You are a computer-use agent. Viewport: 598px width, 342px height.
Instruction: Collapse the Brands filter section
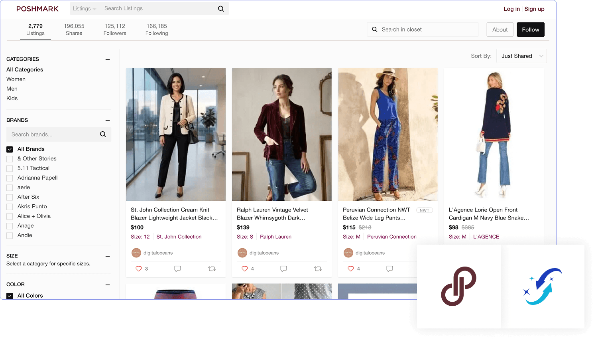[108, 121]
